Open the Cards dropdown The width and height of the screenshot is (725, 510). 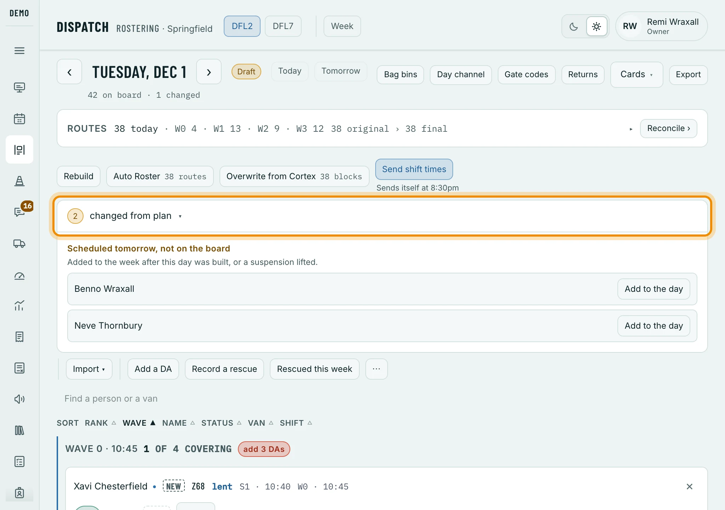tap(636, 74)
